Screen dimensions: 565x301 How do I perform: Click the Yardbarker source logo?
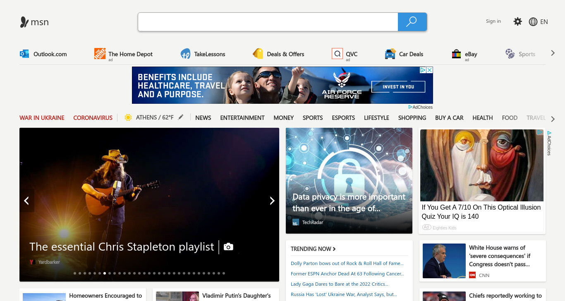(x=32, y=262)
